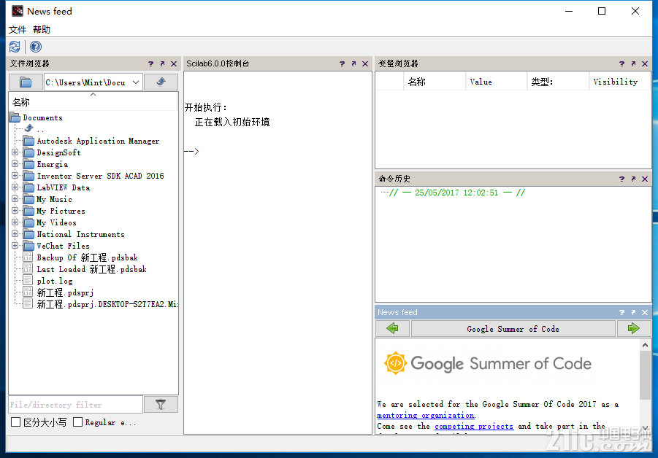This screenshot has height=458, width=658.
Task: Click the Visibility column header
Action: point(619,82)
